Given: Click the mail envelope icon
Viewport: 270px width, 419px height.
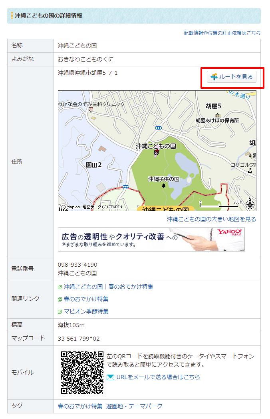Looking at the screenshot, I should (x=110, y=377).
